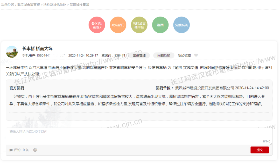Click the 添加收藏 text link

(184, 55)
